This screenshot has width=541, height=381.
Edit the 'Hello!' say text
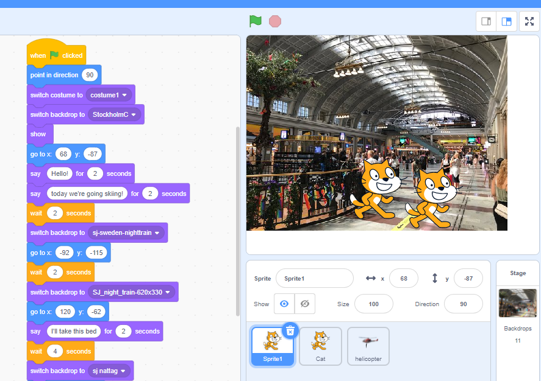click(60, 173)
